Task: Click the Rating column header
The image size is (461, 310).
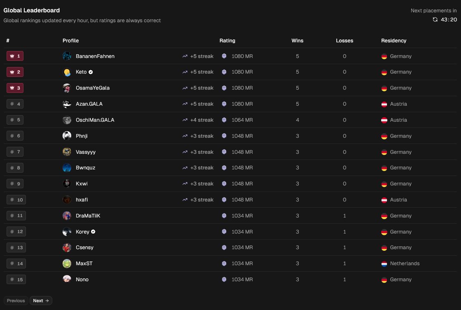Action: pos(227,41)
